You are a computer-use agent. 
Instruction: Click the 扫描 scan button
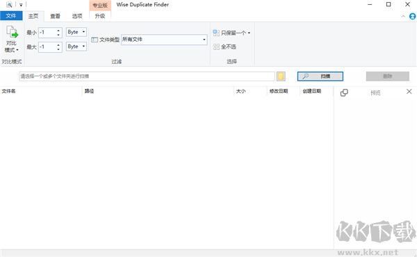click(x=320, y=76)
